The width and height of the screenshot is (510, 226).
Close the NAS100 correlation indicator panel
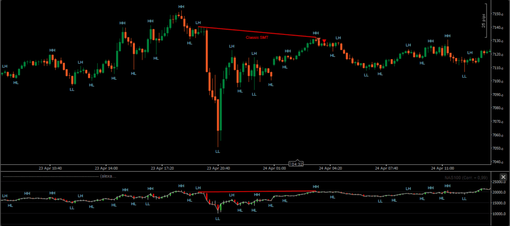tap(503, 177)
